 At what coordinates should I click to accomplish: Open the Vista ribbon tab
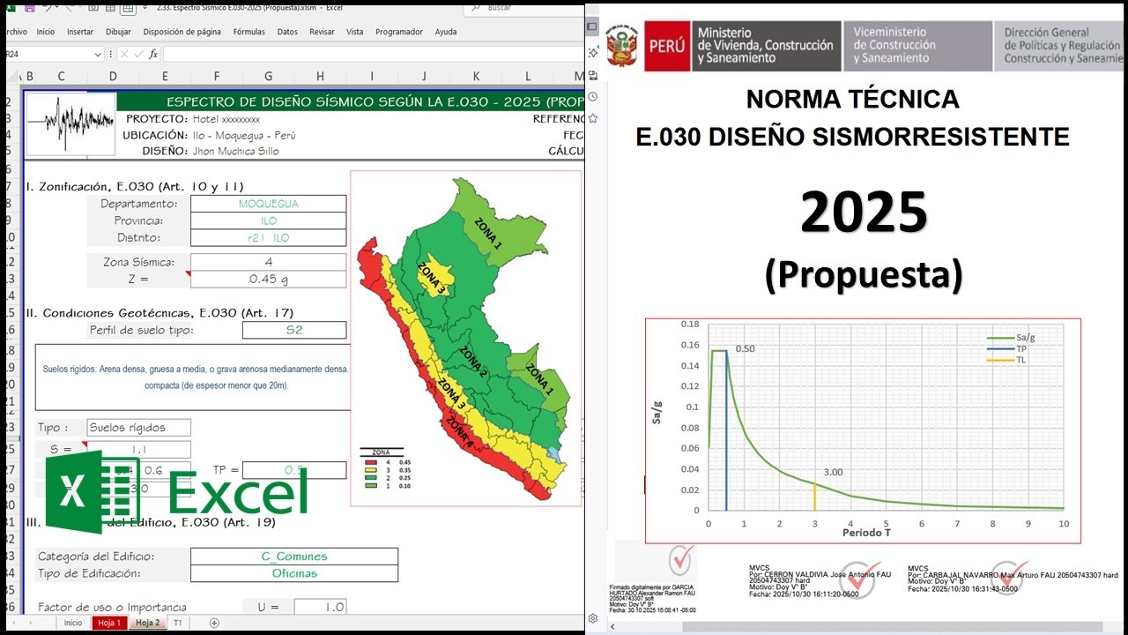click(x=354, y=32)
